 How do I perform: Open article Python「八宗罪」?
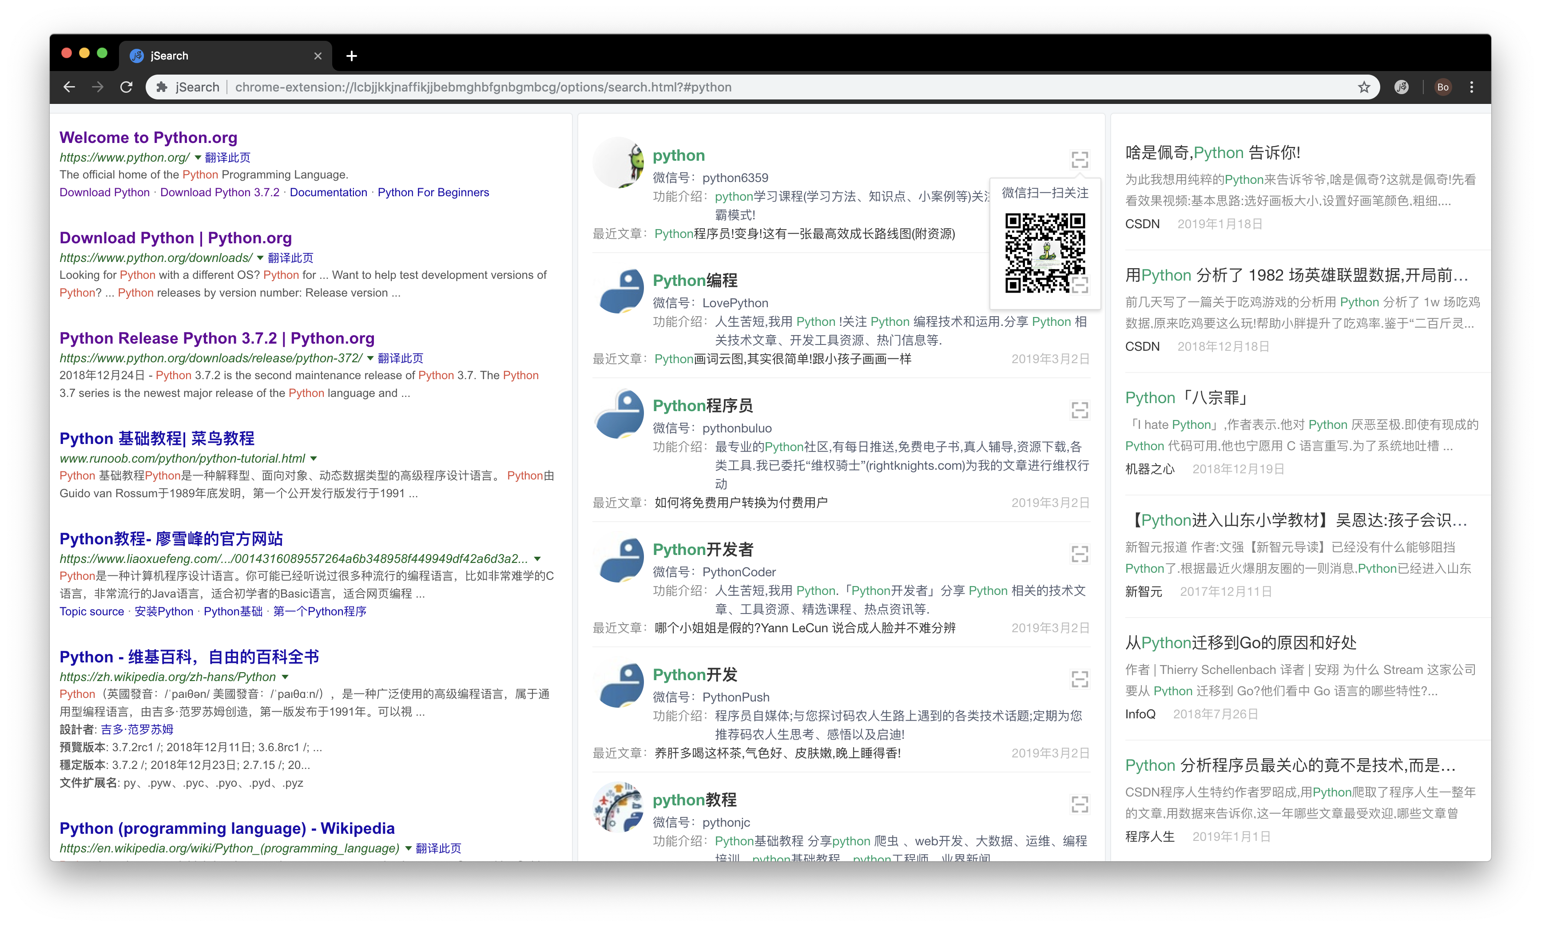tap(1188, 398)
